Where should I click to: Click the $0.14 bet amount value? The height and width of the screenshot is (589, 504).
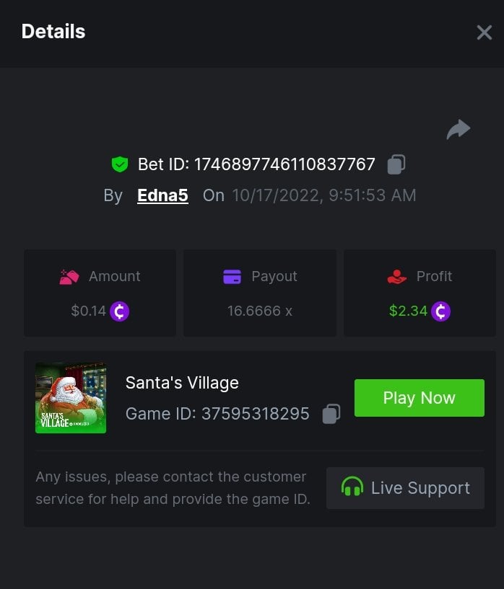[x=88, y=311]
